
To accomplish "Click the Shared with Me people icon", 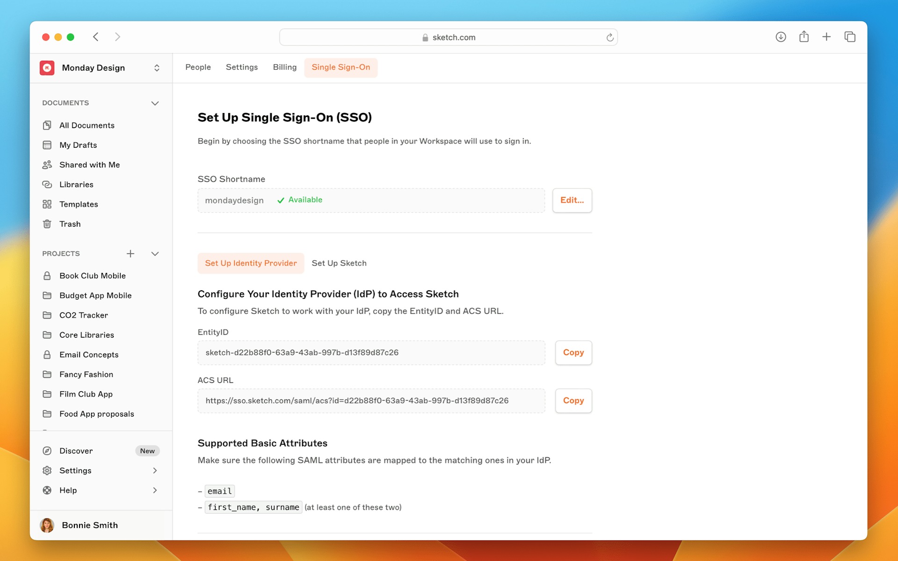I will coord(47,165).
